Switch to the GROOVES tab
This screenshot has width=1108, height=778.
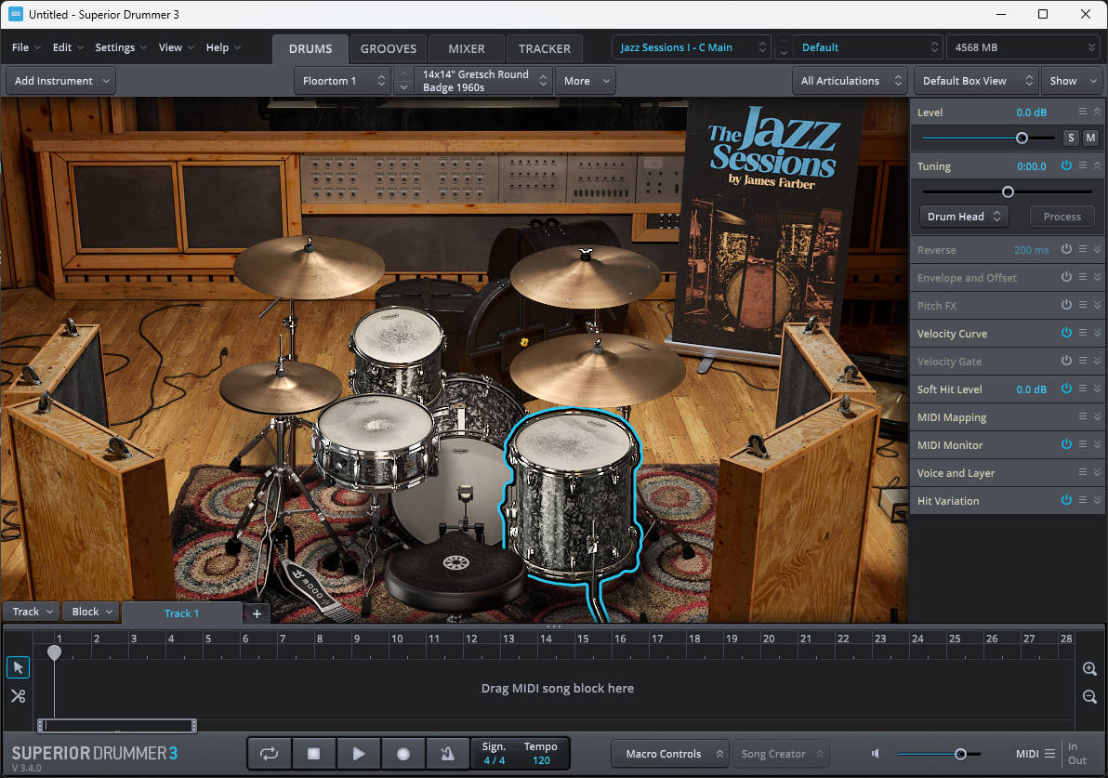pos(389,48)
